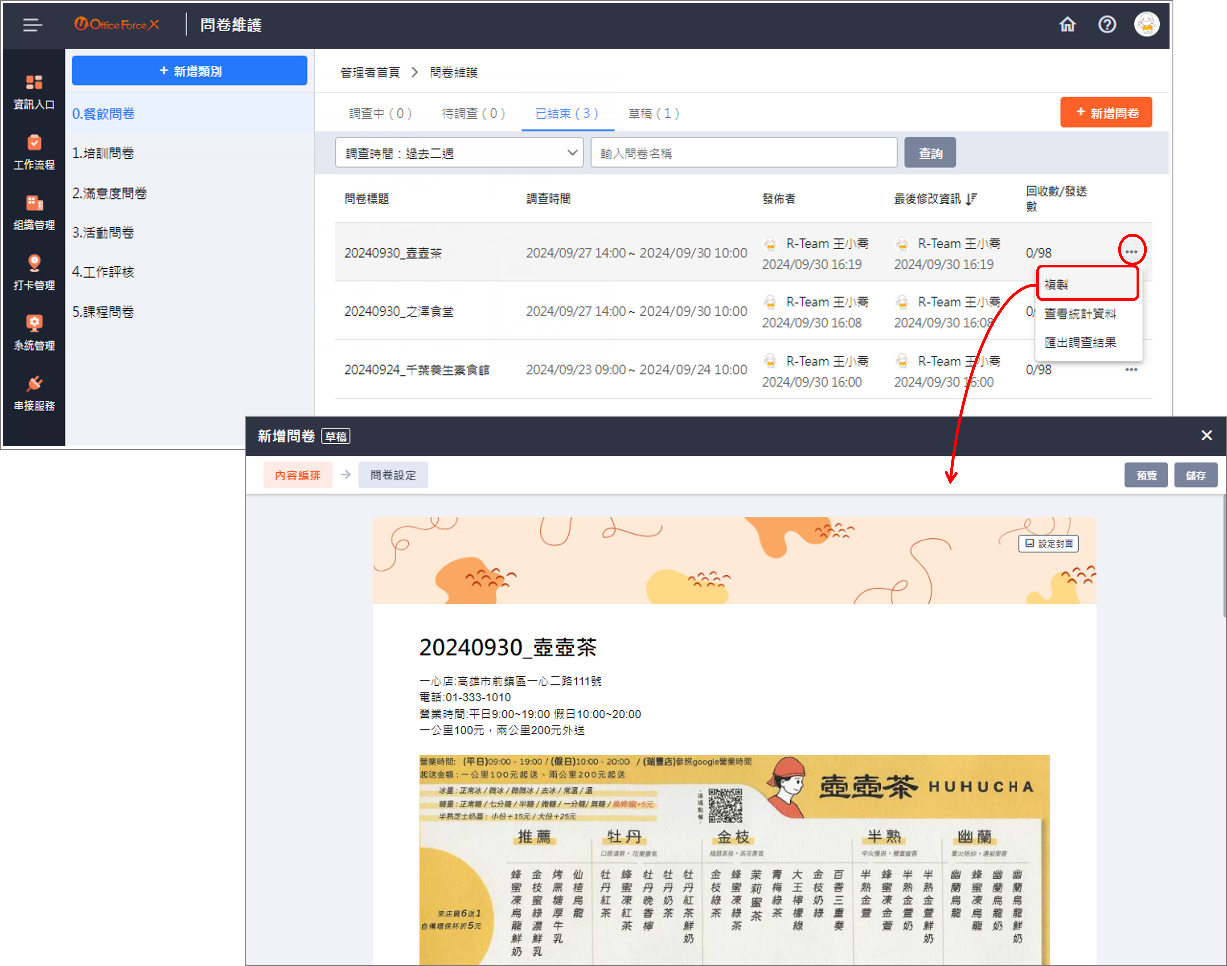The width and height of the screenshot is (1227, 966).
Task: Open more options for 20240924_千葉養生素食館 row
Action: coord(1132,370)
